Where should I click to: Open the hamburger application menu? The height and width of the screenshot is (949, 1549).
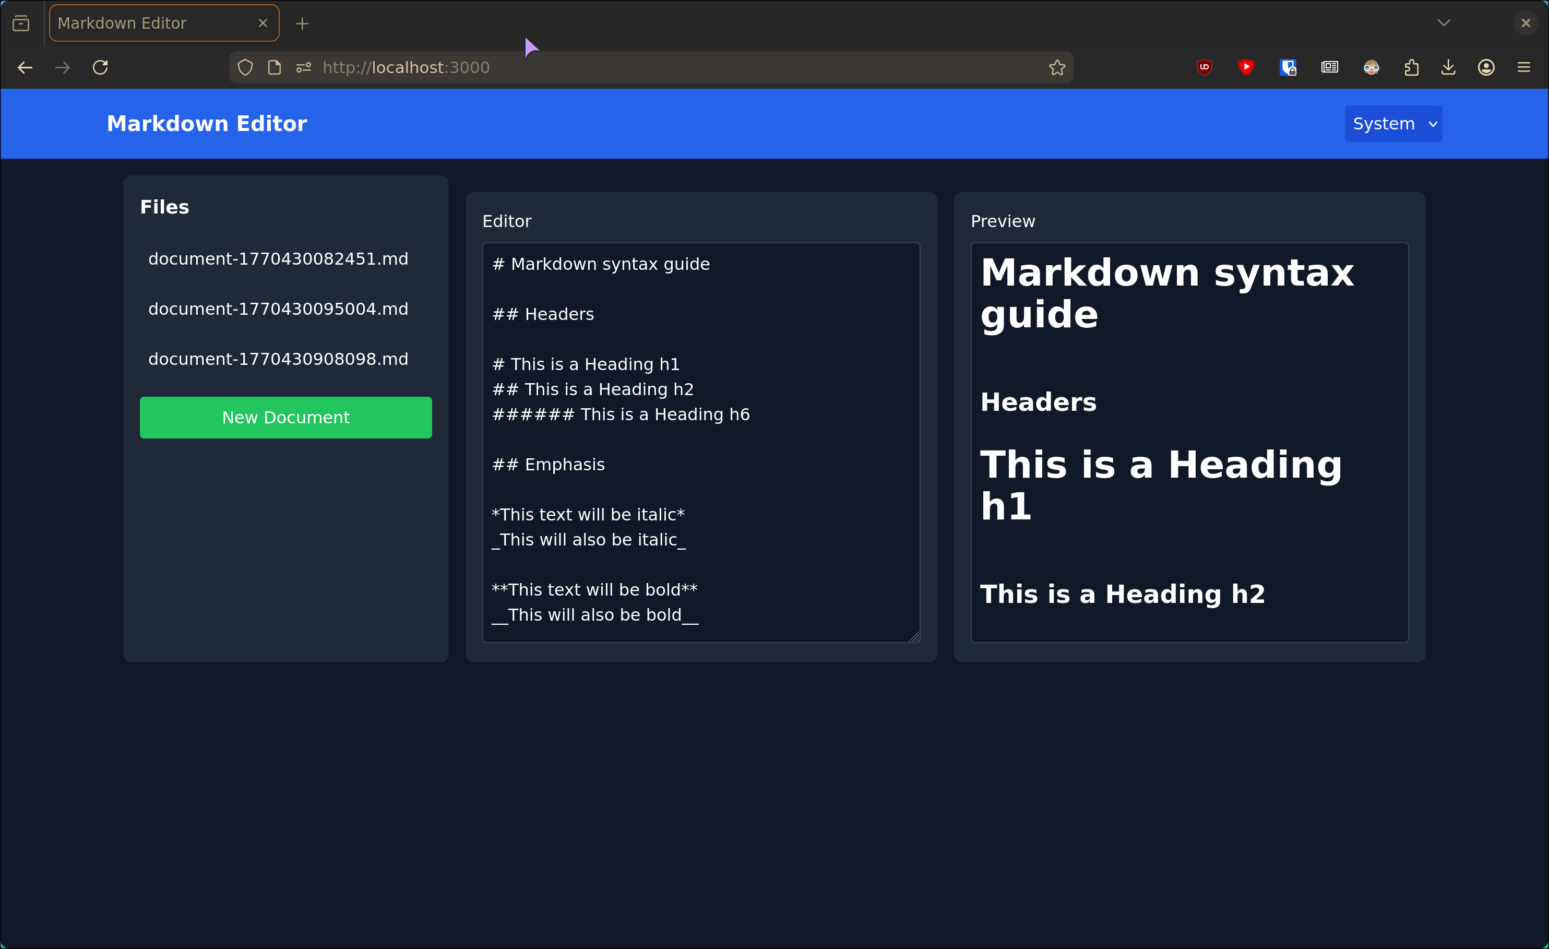click(1524, 67)
